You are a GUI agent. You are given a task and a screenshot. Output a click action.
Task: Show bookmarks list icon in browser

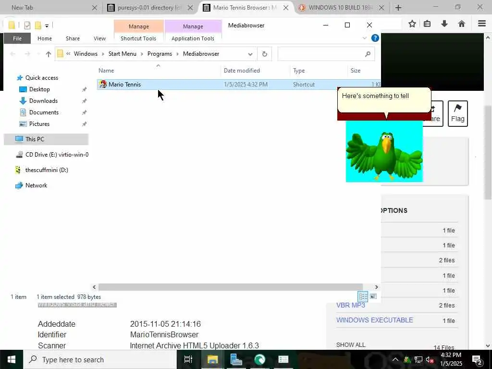427,24
